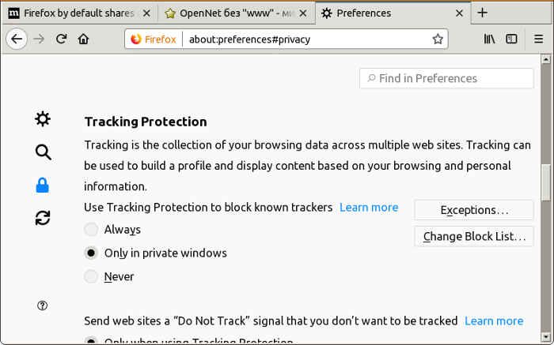Reload the current page
Viewport: 554px width, 345px height.
coord(61,39)
